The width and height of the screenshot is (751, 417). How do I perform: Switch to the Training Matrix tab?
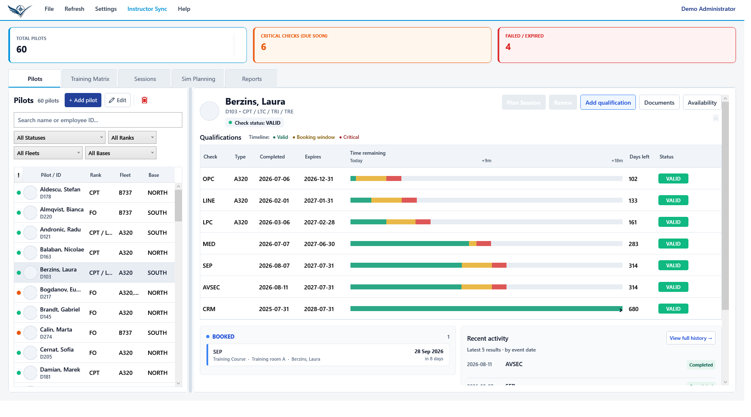click(x=90, y=79)
